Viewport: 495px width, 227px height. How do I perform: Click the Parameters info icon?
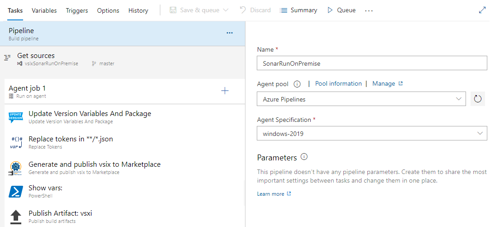click(304, 157)
